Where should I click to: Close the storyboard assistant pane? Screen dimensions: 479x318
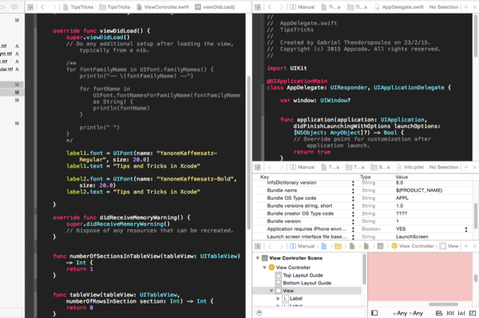point(475,246)
